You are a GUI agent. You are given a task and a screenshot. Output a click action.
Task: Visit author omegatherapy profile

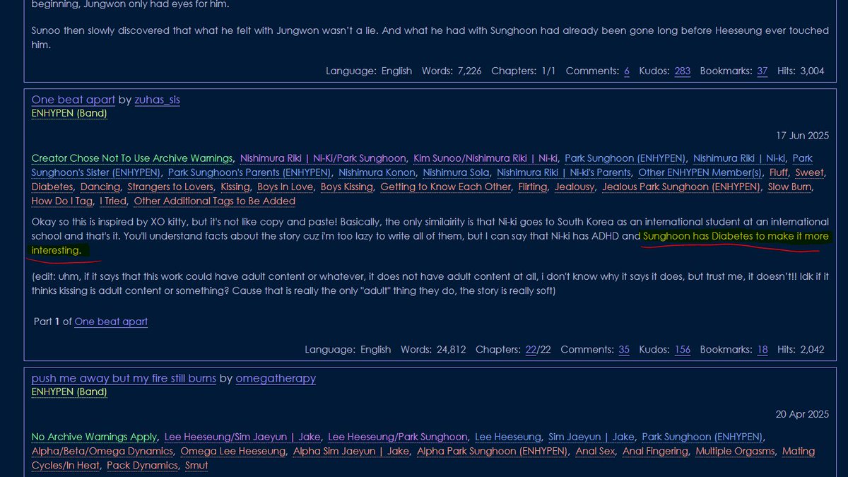point(276,378)
